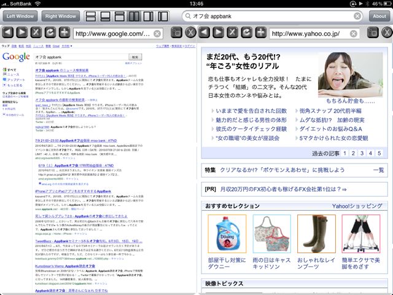Click the Cath Kidston bags product thumbnail

(272, 234)
